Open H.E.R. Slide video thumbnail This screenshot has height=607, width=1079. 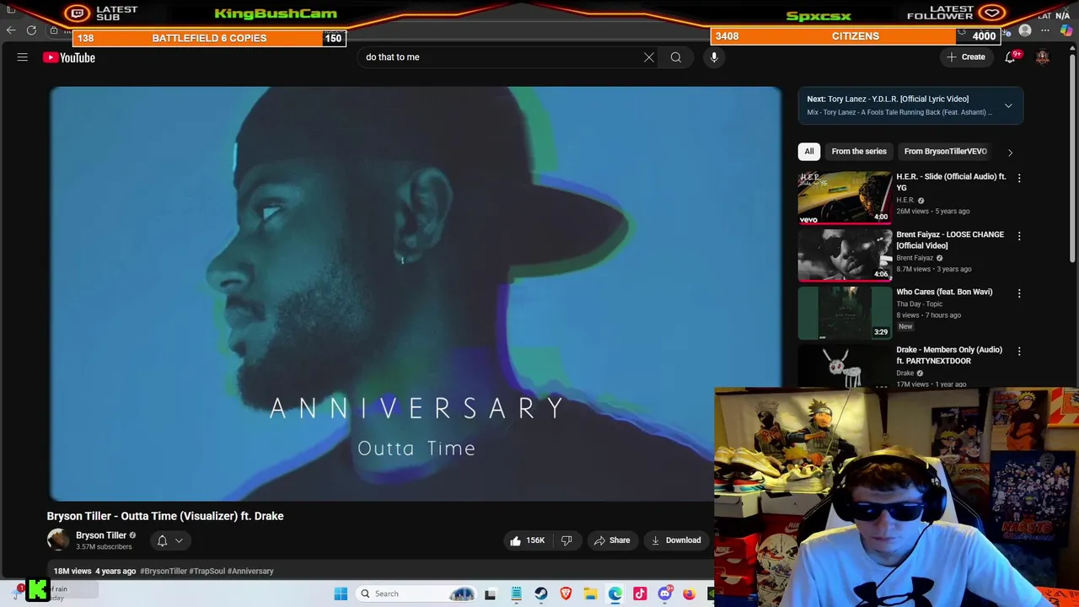click(845, 197)
